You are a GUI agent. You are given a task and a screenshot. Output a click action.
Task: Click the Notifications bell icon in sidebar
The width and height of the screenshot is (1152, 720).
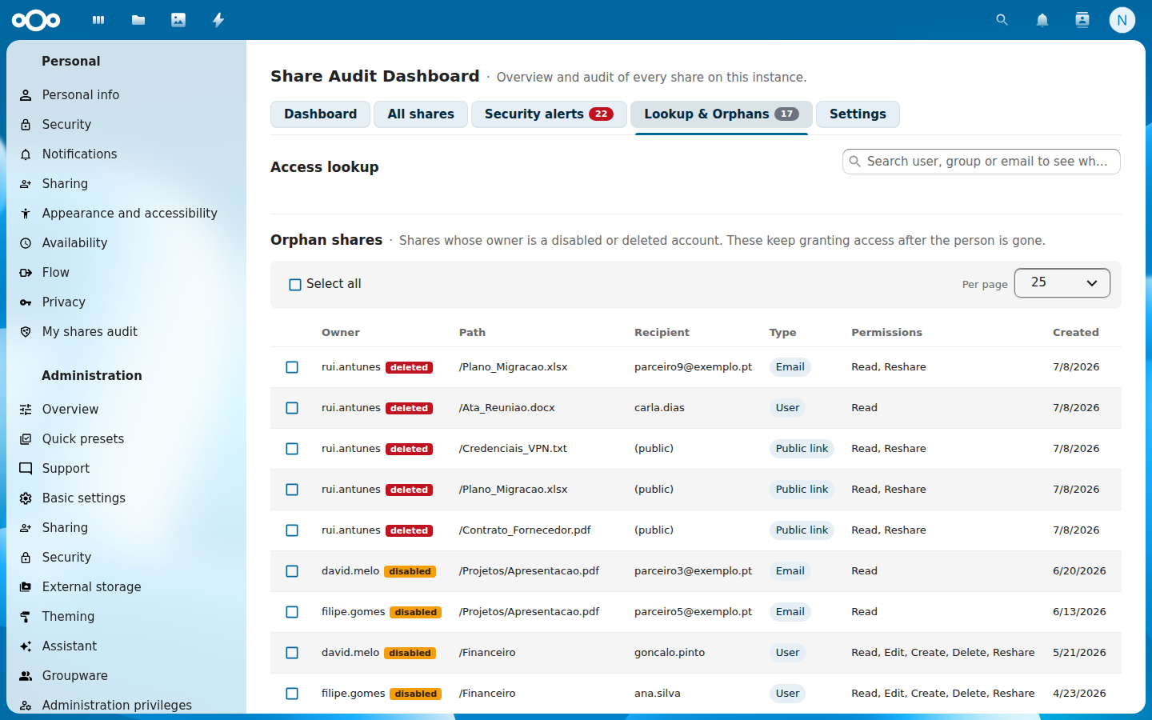[26, 154]
